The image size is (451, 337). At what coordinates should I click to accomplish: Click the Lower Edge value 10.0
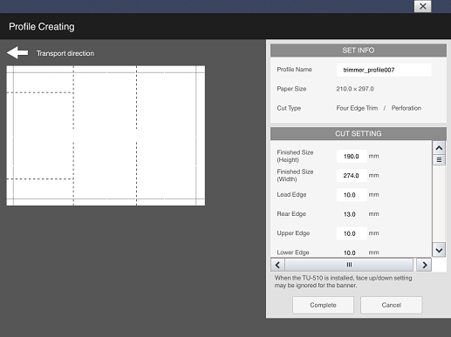click(x=350, y=253)
